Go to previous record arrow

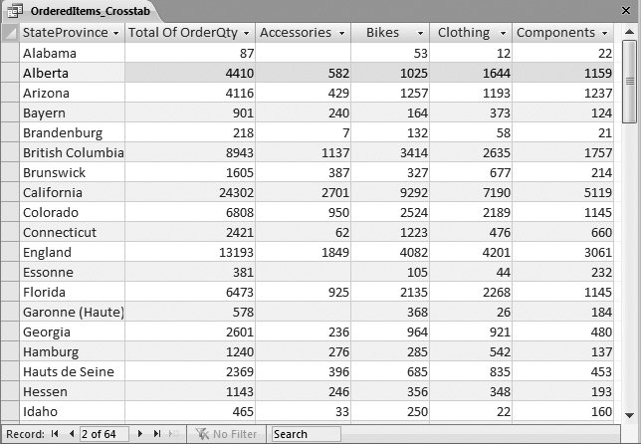72,434
